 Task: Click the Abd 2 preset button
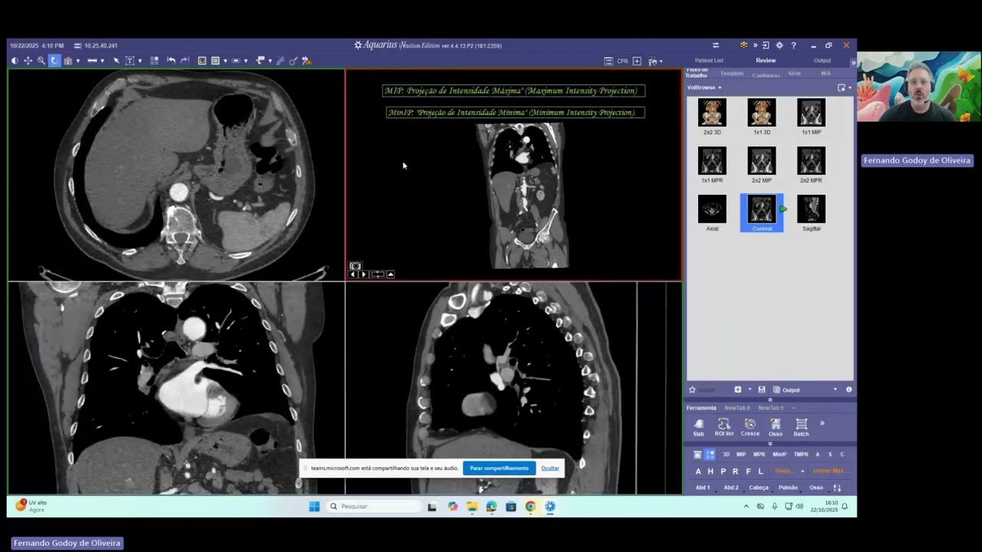tap(731, 488)
